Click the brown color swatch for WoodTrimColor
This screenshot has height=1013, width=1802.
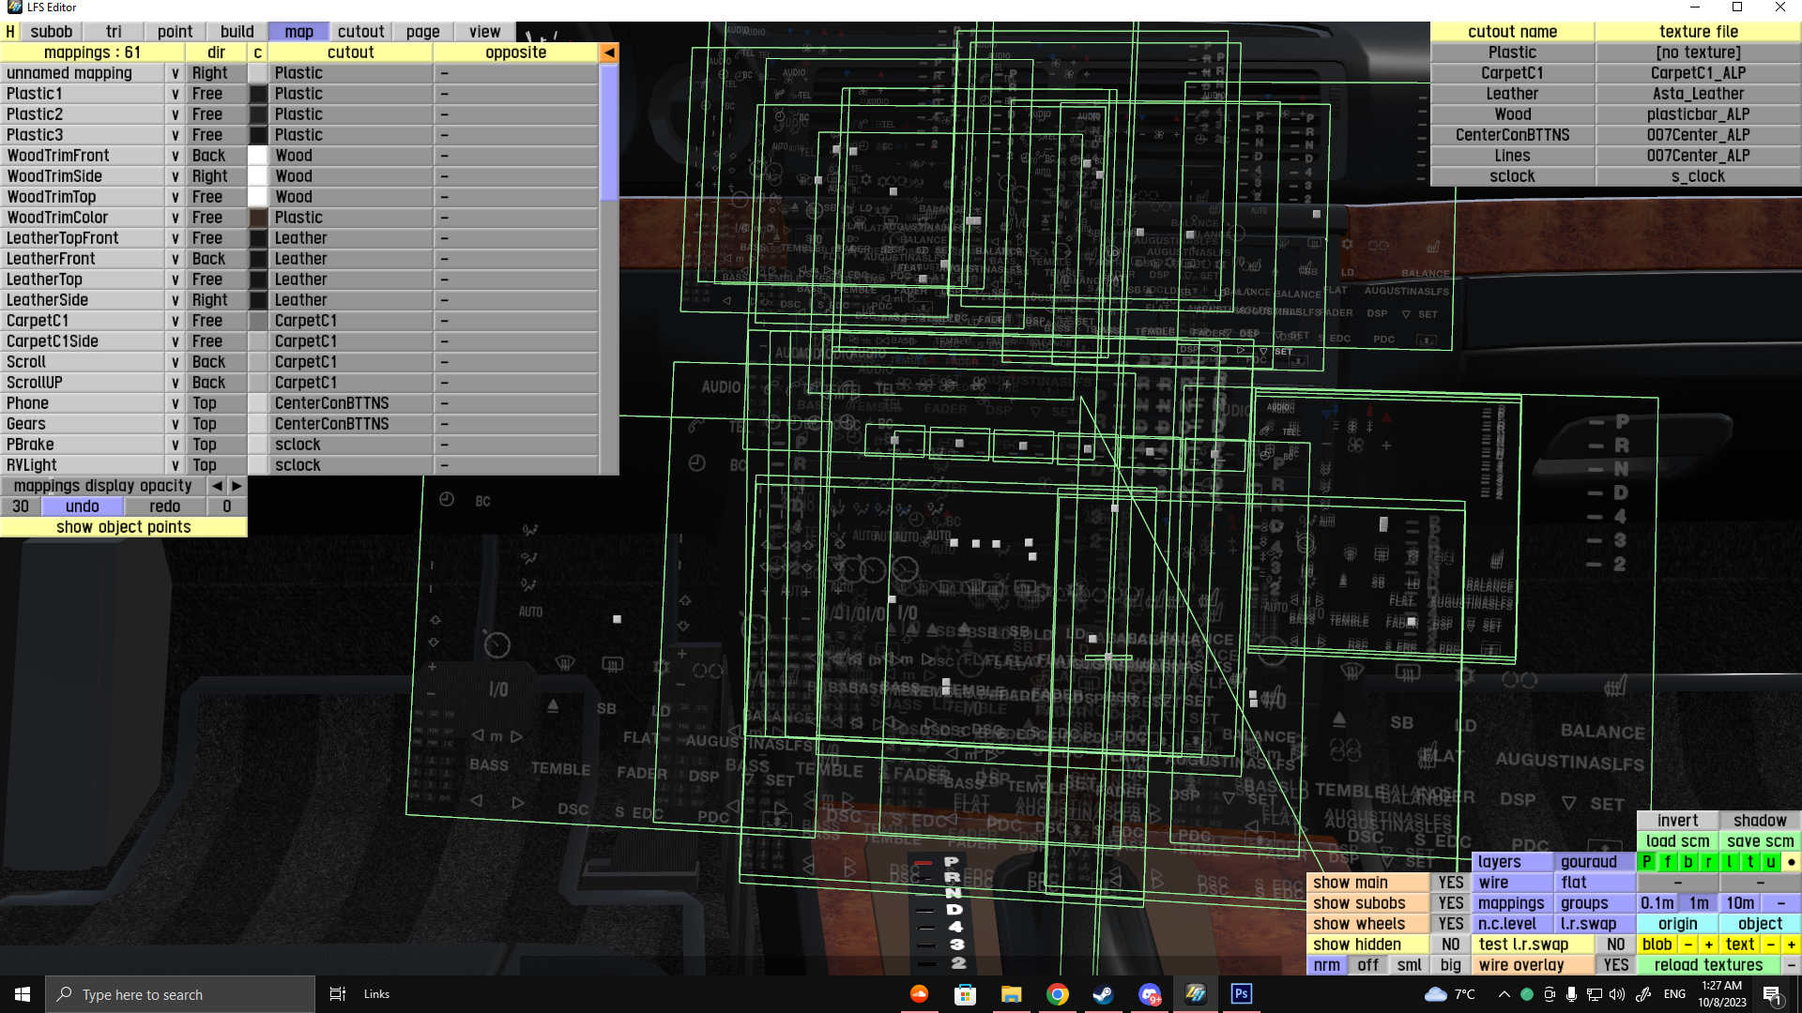pyautogui.click(x=258, y=218)
